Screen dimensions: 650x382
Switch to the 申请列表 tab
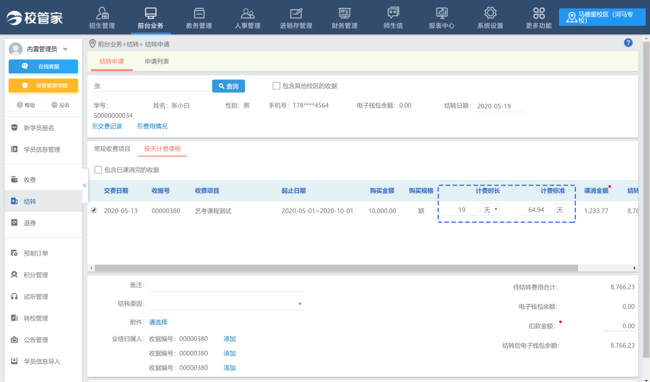coord(157,61)
